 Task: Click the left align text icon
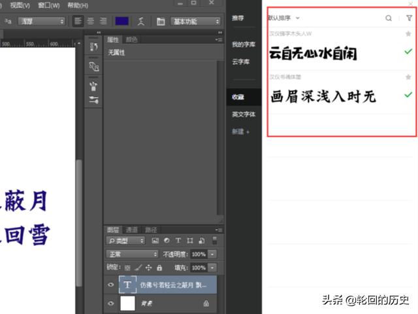tap(78, 22)
